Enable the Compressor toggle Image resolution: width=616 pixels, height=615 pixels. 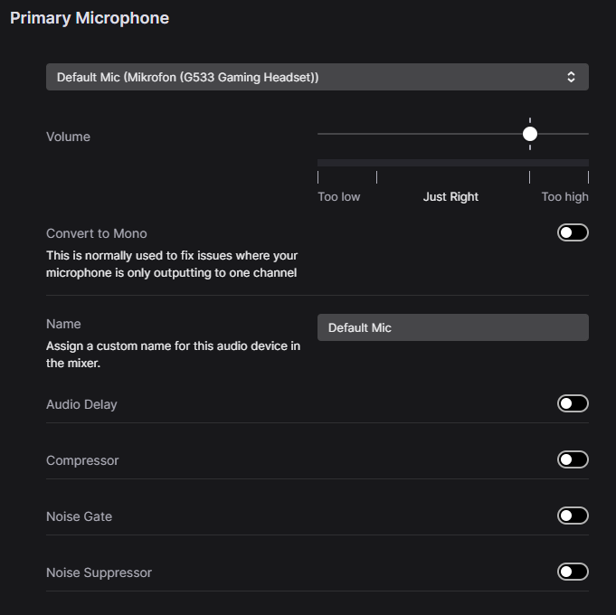point(573,459)
